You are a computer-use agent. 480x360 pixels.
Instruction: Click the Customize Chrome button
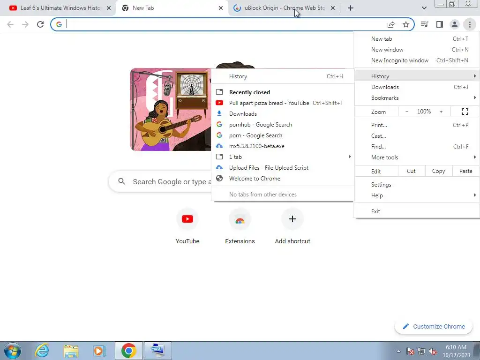pyautogui.click(x=435, y=326)
